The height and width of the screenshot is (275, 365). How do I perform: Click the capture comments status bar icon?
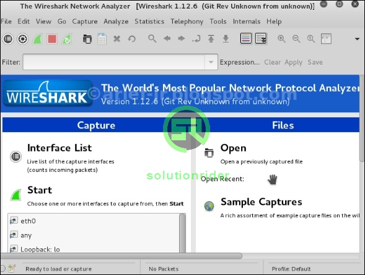(11, 268)
